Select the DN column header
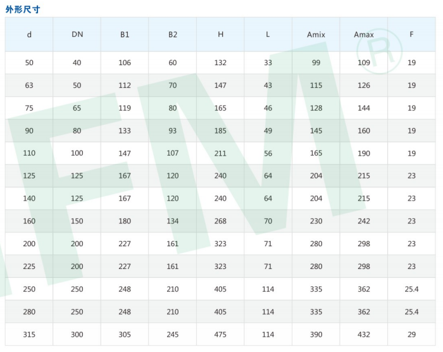This screenshot has width=443, height=352. click(77, 34)
